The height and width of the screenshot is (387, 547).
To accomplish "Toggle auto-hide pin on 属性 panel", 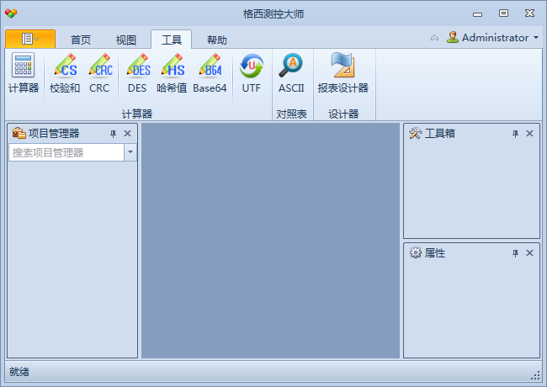I will (x=515, y=253).
